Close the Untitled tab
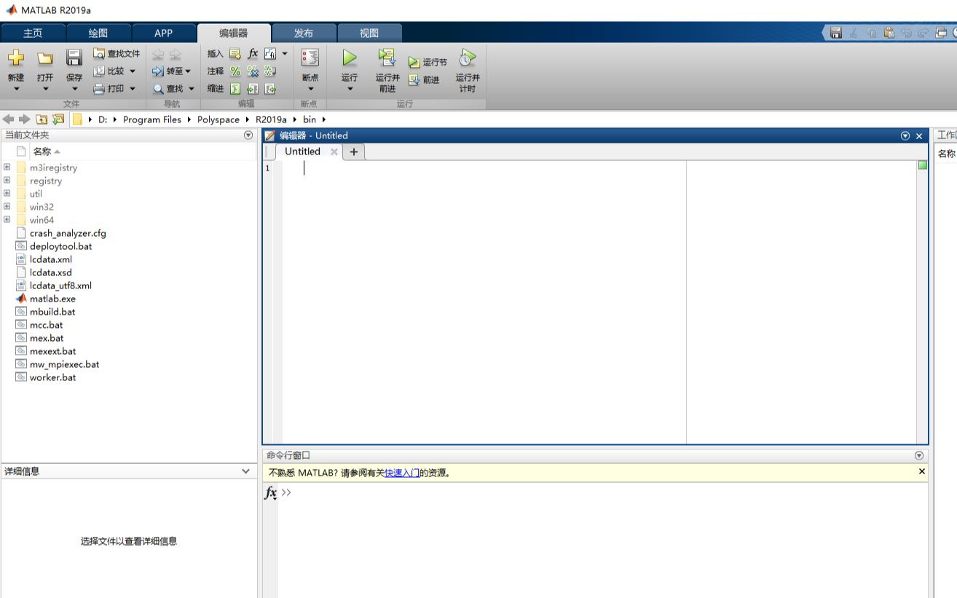The height and width of the screenshot is (598, 957). (334, 152)
